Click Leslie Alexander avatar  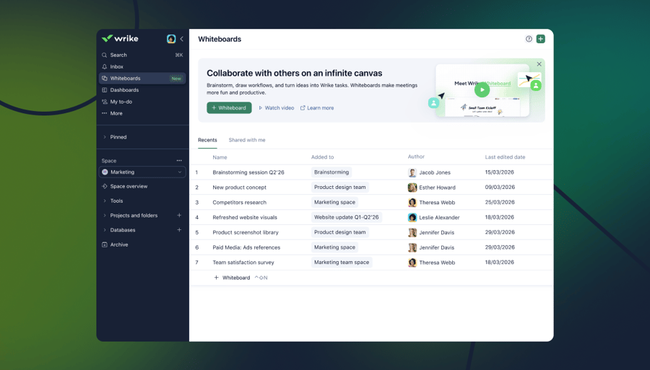pyautogui.click(x=412, y=217)
